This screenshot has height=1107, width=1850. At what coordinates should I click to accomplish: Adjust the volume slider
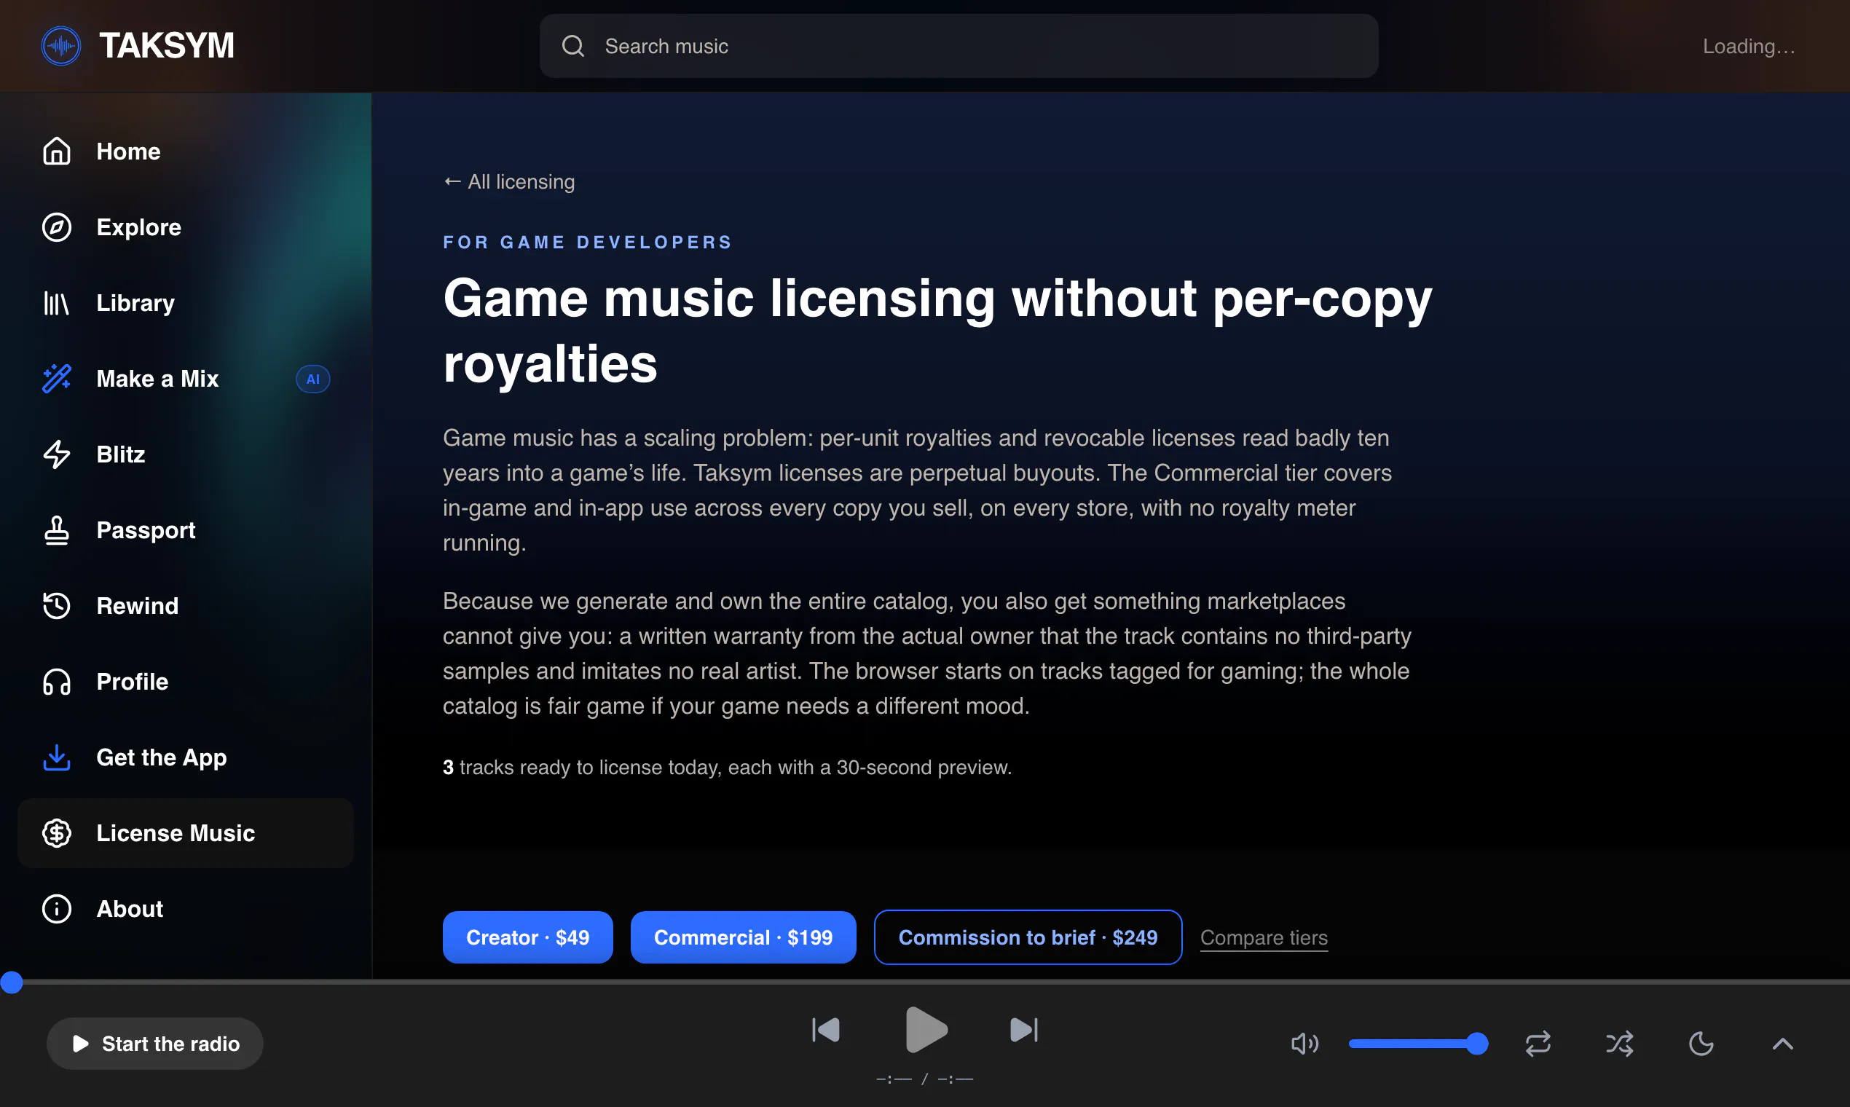tap(1417, 1044)
